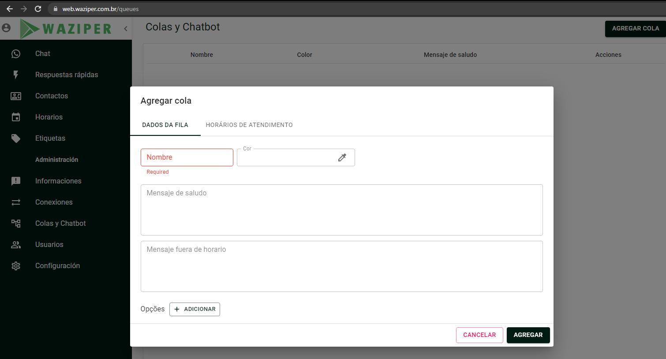This screenshot has width=666, height=359.
Task: Click the Acciones column header
Action: click(x=608, y=55)
